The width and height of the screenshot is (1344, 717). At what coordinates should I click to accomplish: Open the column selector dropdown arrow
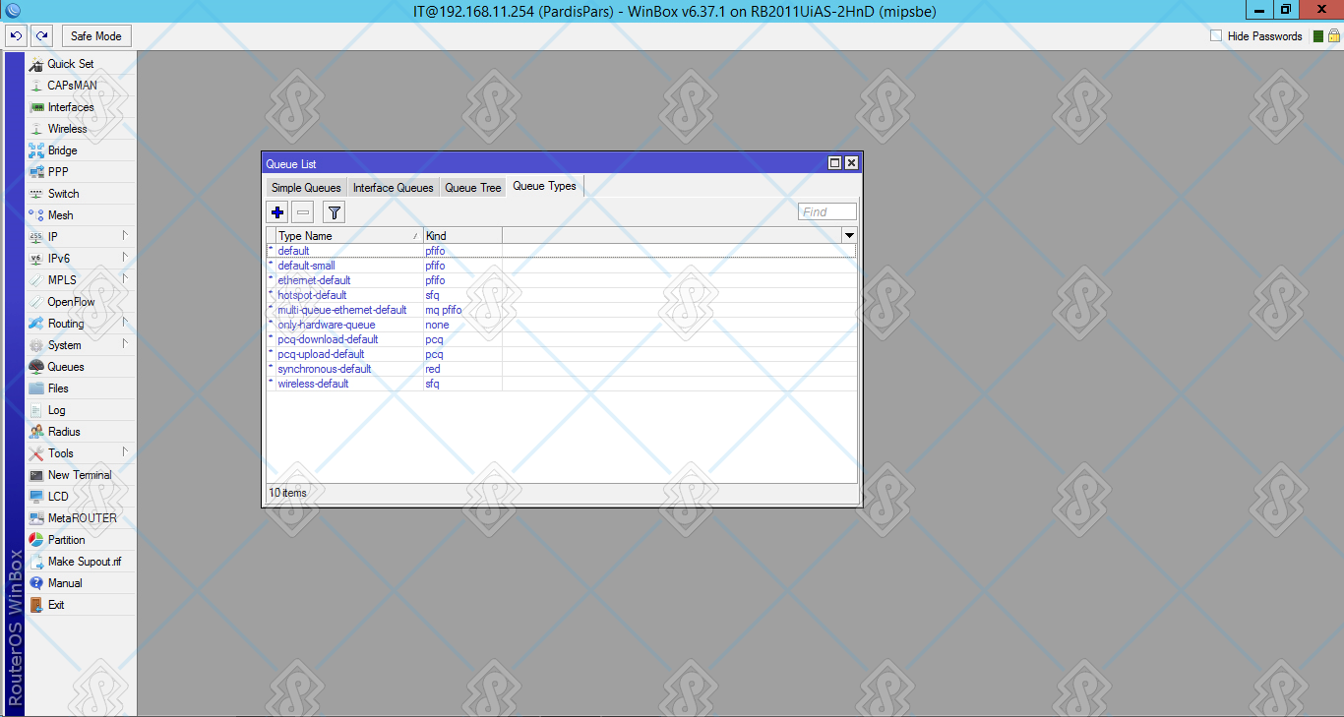click(x=849, y=236)
